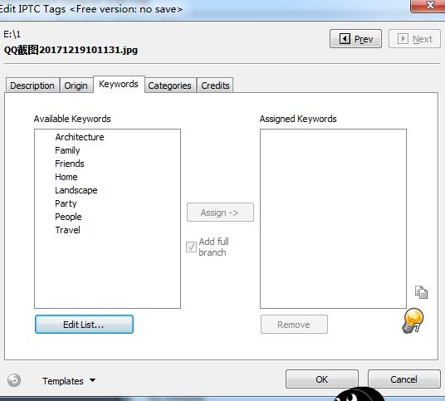Click the Remove keyword button
445x401 pixels.
click(x=294, y=325)
